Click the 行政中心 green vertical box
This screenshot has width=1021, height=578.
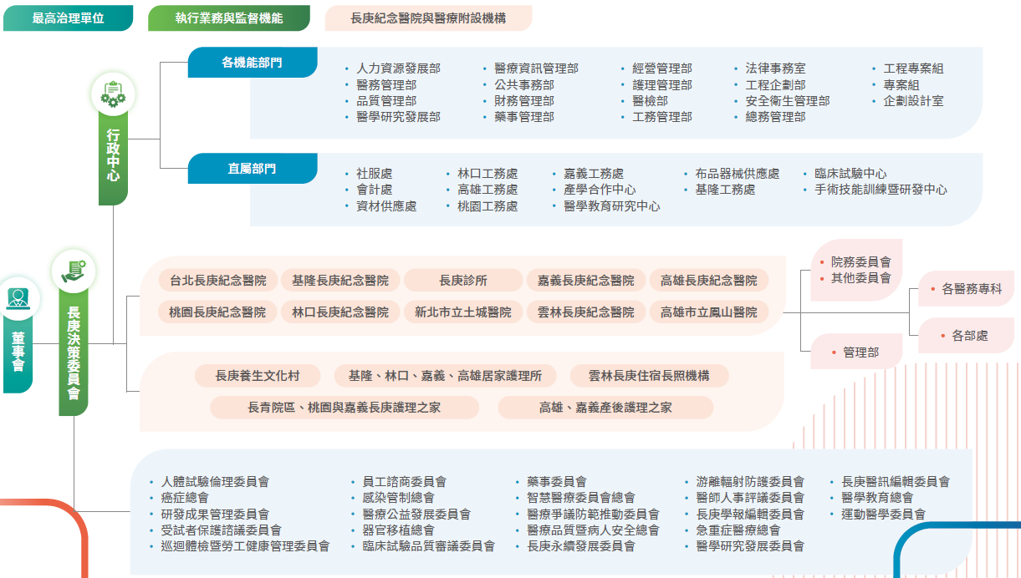(113, 156)
